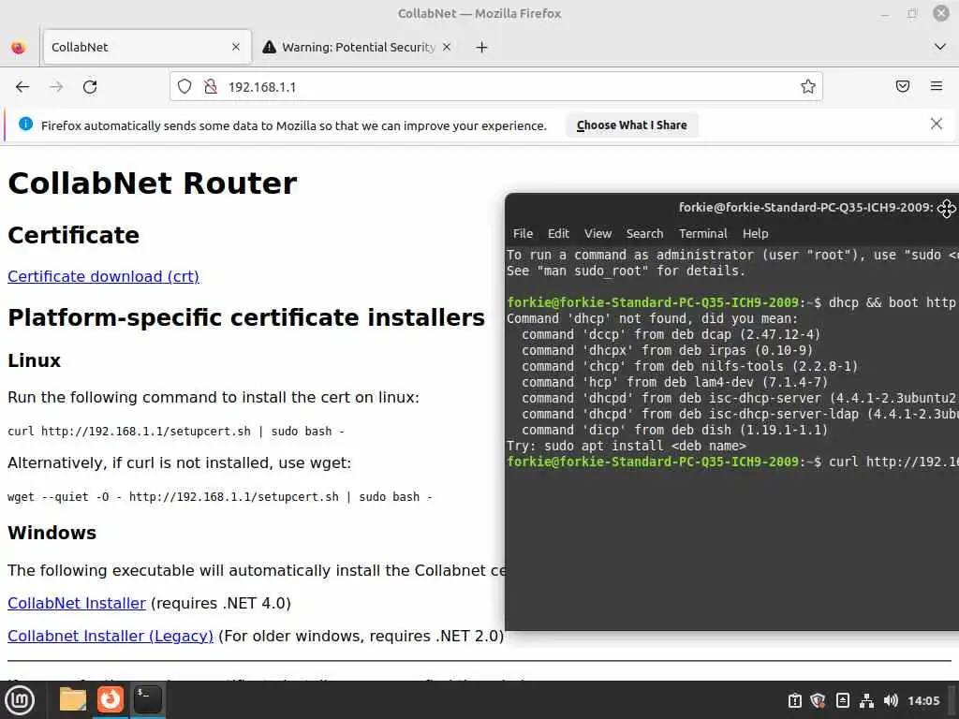Expand the list all tabs chevron
This screenshot has width=959, height=719.
click(x=940, y=47)
